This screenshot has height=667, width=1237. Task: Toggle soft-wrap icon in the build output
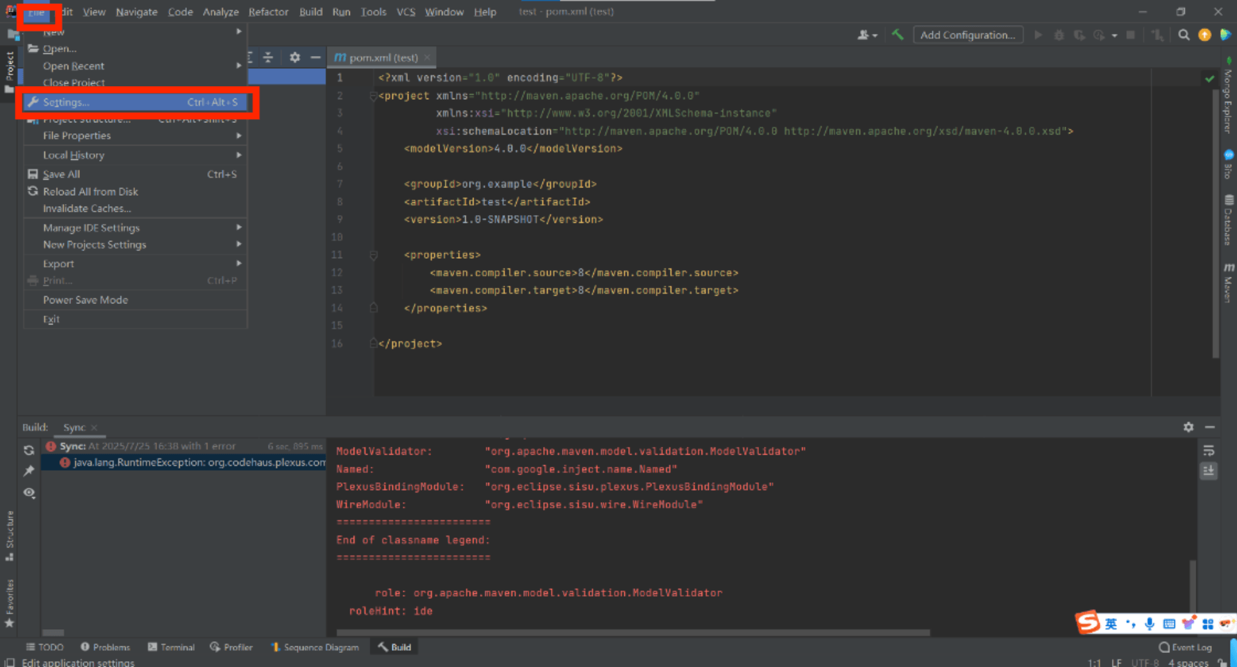point(1209,450)
